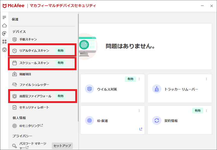217x150 pixels.
Task: Click 有効 badge beside リアルタイム スキャン
Action: 60,51
